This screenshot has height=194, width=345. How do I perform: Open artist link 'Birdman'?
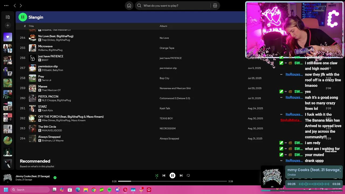(x=46, y=140)
